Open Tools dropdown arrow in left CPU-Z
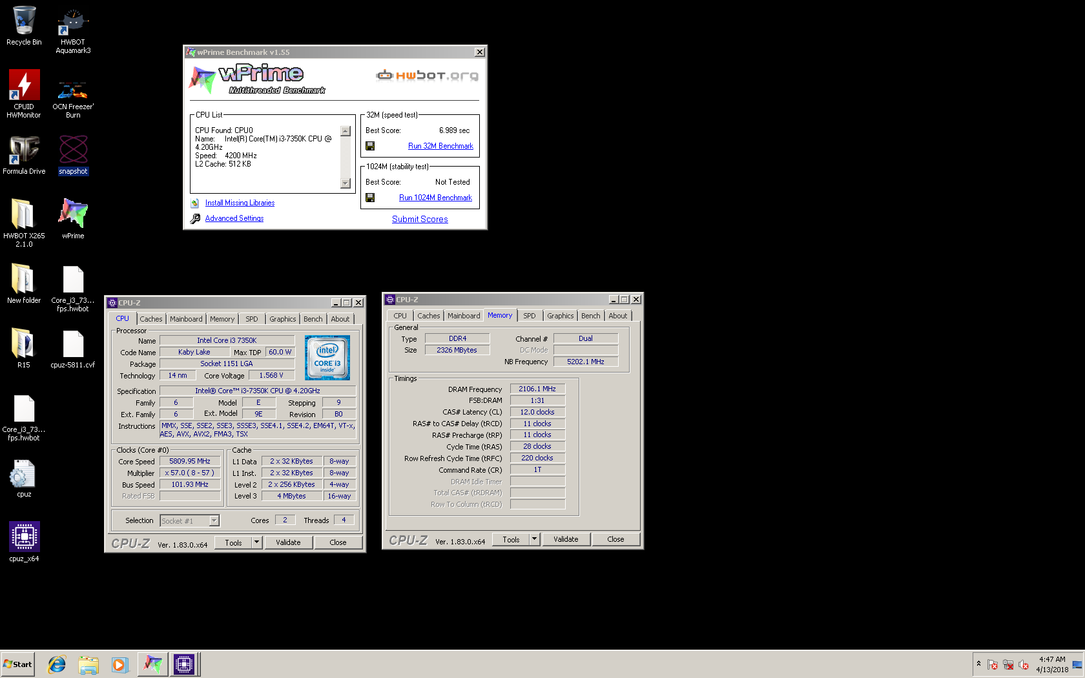The image size is (1085, 678). click(x=256, y=542)
